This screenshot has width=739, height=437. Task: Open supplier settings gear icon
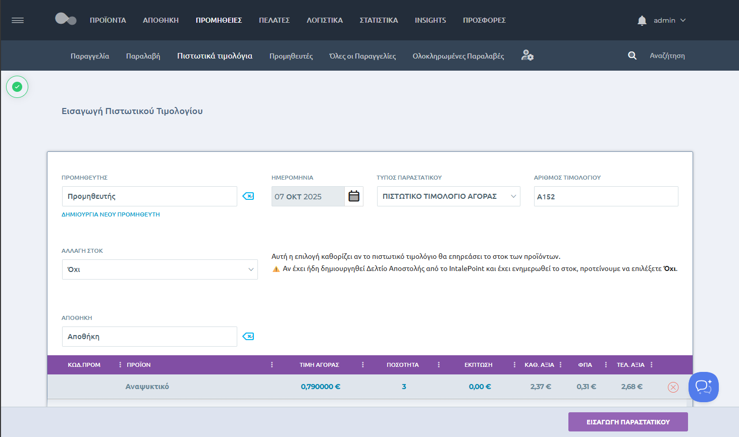(x=527, y=56)
